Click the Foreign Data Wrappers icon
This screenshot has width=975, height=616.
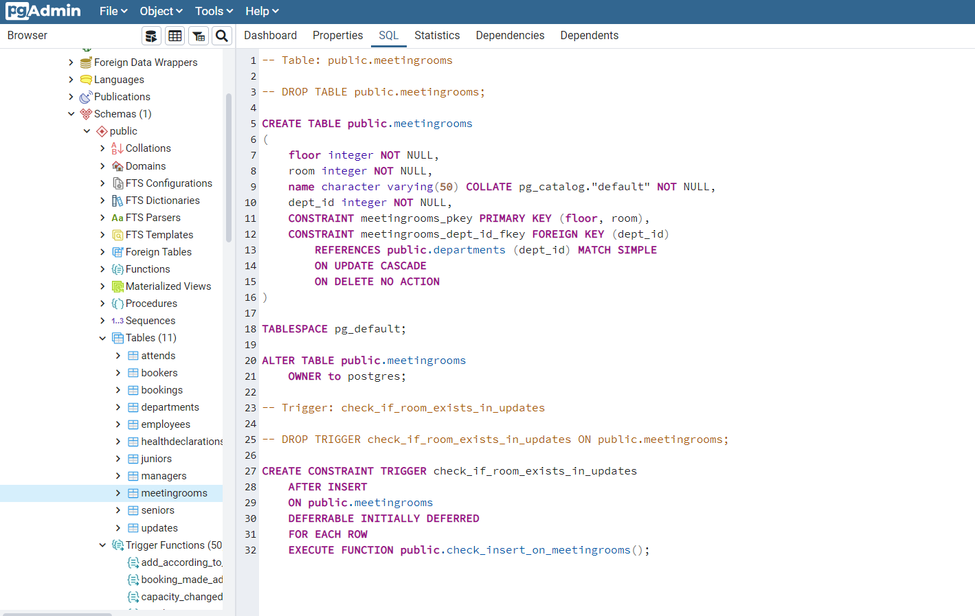coord(86,62)
